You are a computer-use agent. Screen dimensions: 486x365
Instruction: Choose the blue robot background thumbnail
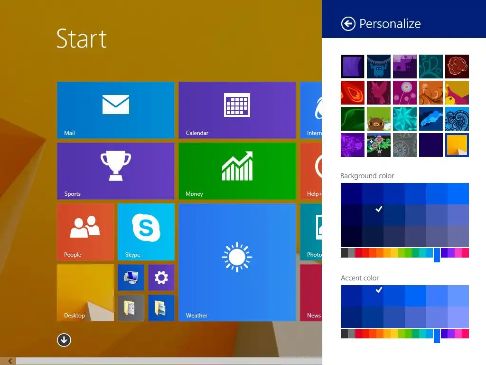pos(378,67)
